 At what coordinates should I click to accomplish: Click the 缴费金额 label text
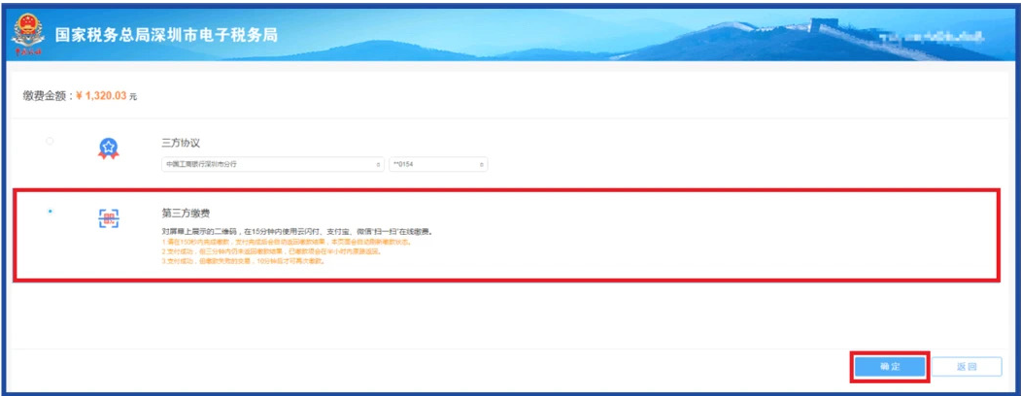point(46,96)
